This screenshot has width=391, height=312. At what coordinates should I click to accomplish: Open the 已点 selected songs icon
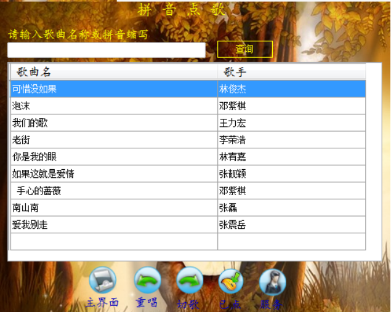pyautogui.click(x=231, y=281)
